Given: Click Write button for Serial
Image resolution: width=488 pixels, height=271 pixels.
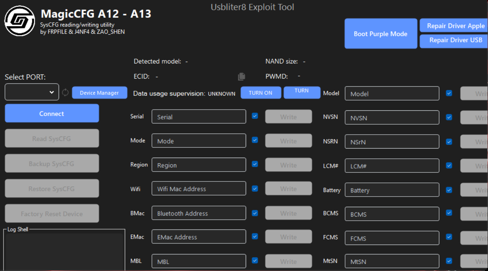Looking at the screenshot, I should click(288, 117).
